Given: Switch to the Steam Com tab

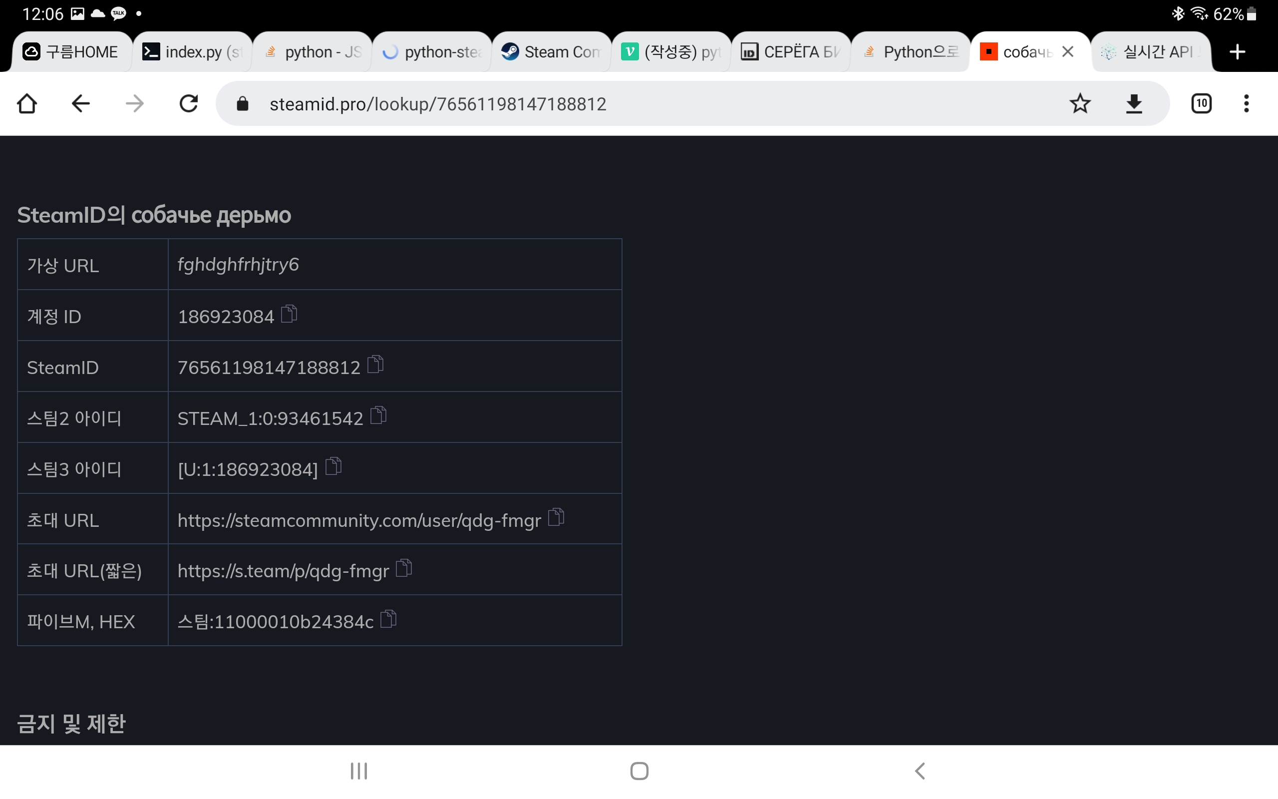Looking at the screenshot, I should pyautogui.click(x=552, y=52).
